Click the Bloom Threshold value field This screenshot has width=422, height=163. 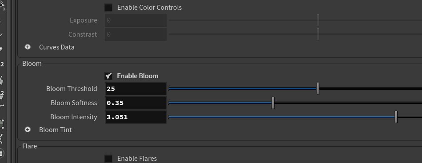pos(135,89)
